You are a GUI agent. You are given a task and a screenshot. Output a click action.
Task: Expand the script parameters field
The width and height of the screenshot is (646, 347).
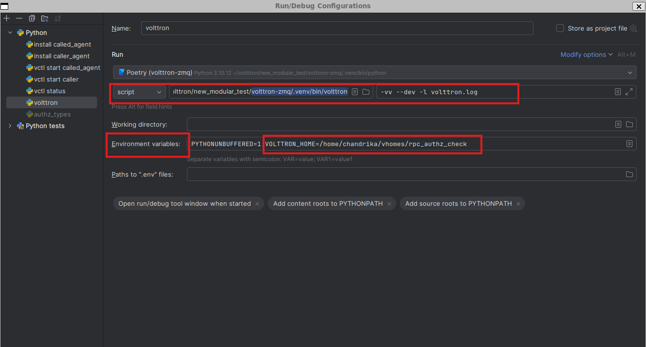tap(629, 92)
